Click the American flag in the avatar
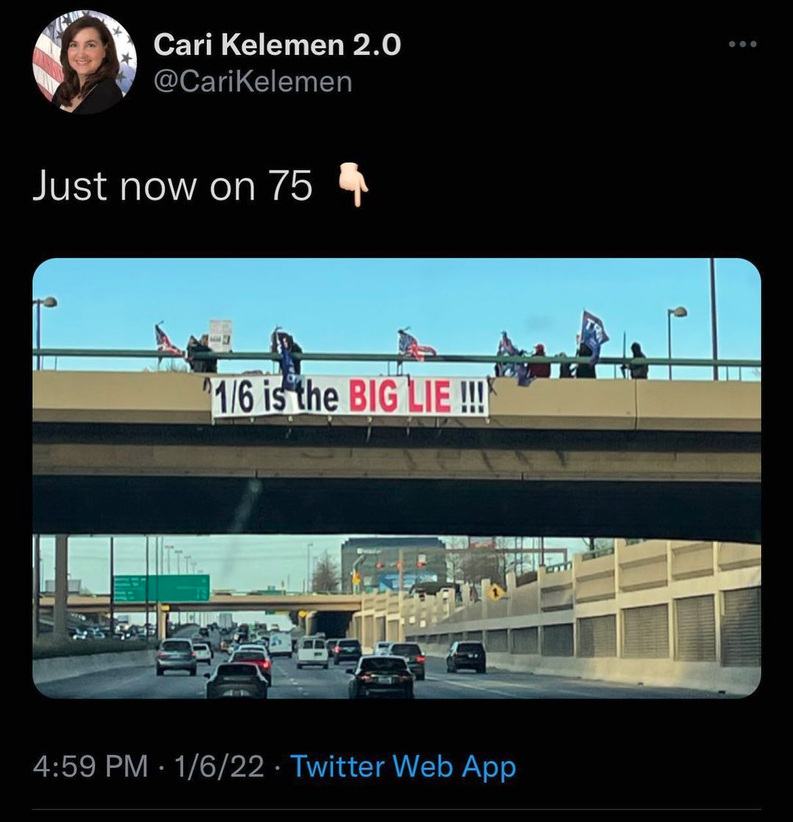793x822 pixels. 48,62
